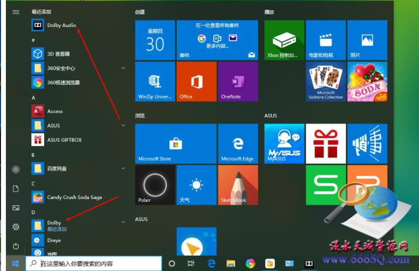Click the 播放 tile group title
Viewport: 419px width, 271px height.
(x=269, y=12)
